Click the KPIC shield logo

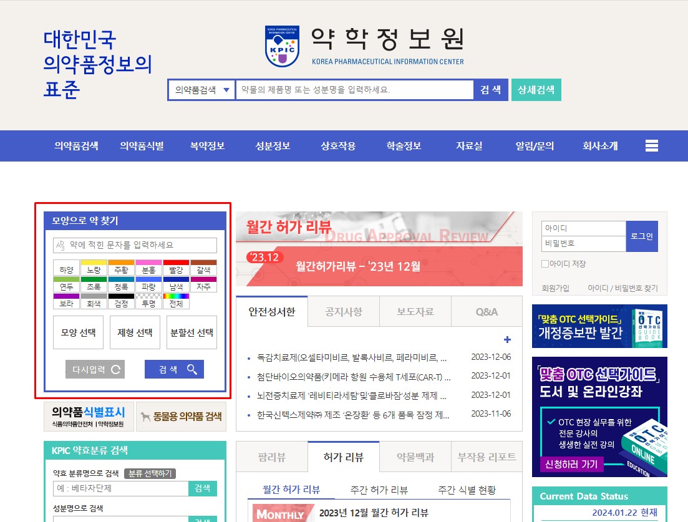tap(282, 46)
